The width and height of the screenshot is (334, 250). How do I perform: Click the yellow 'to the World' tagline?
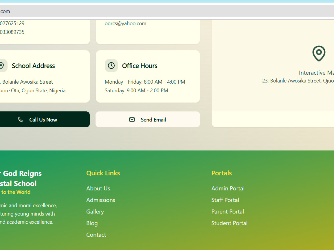15,192
